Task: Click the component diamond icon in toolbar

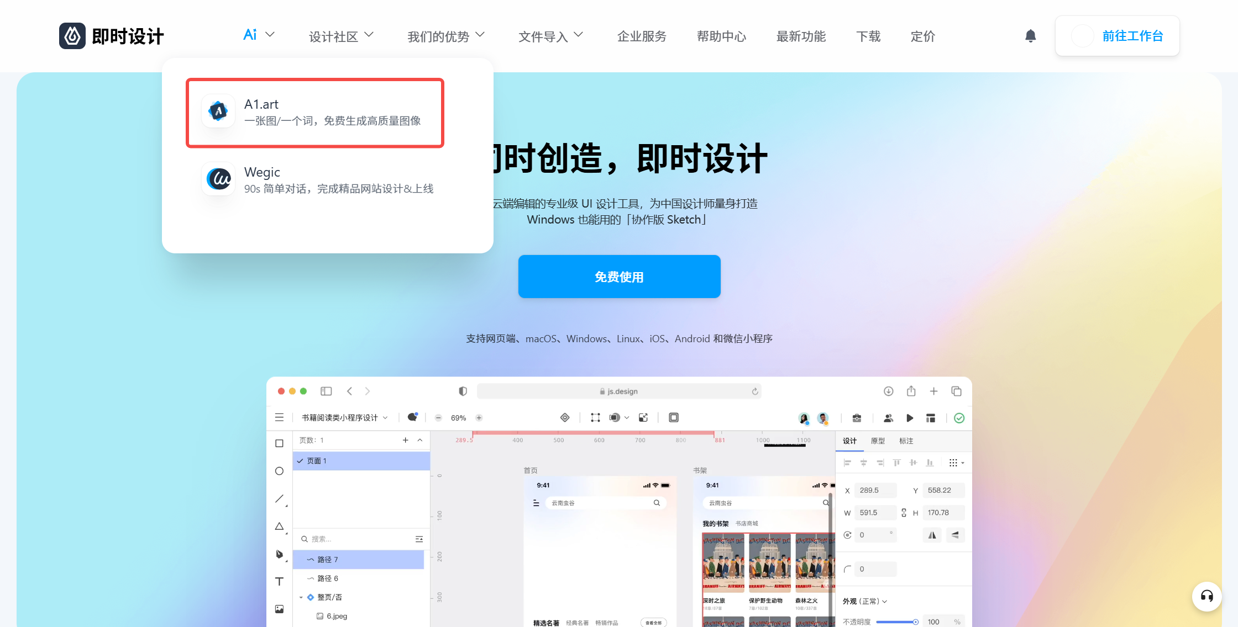Action: [565, 417]
